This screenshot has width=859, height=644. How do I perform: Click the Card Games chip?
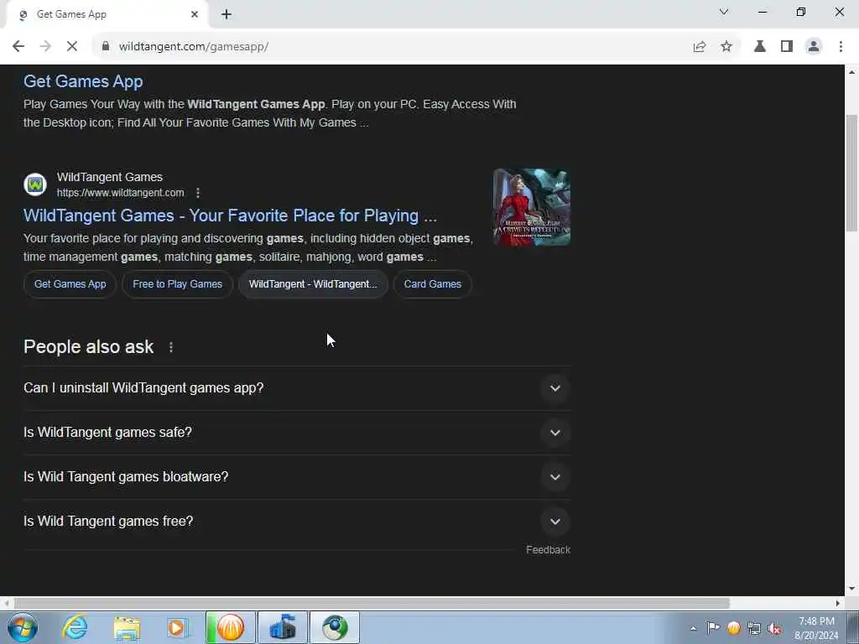(433, 284)
